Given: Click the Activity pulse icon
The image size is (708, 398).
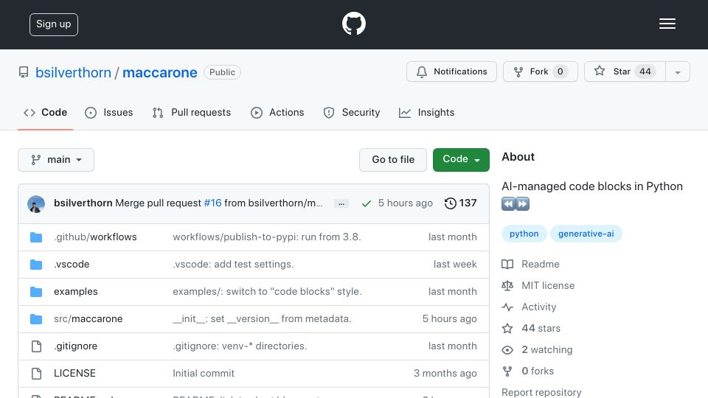Looking at the screenshot, I should coord(507,307).
